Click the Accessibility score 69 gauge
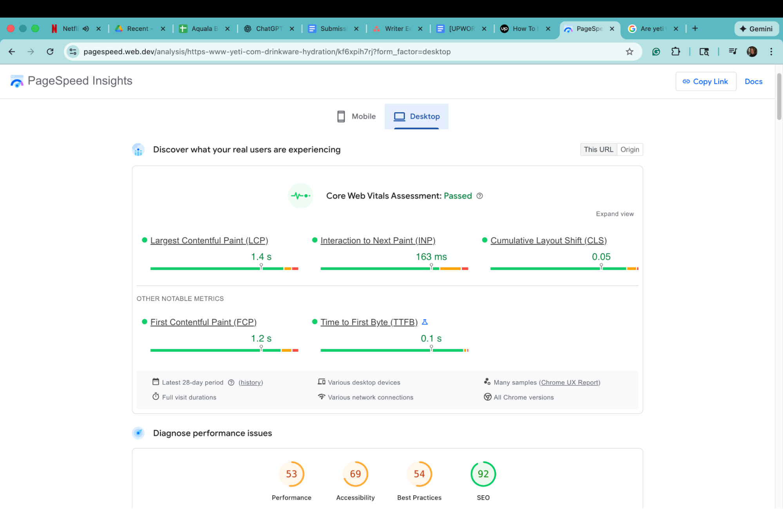 click(355, 474)
